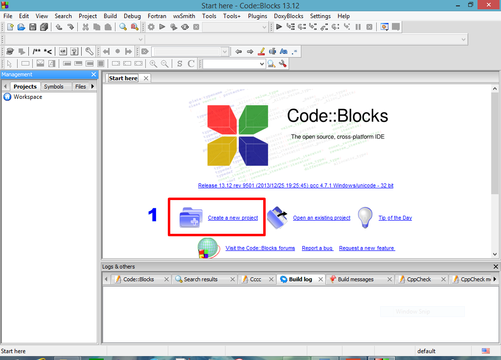Viewport: 501px width, 360px height.
Task: Click the Report a bug link
Action: (x=318, y=248)
